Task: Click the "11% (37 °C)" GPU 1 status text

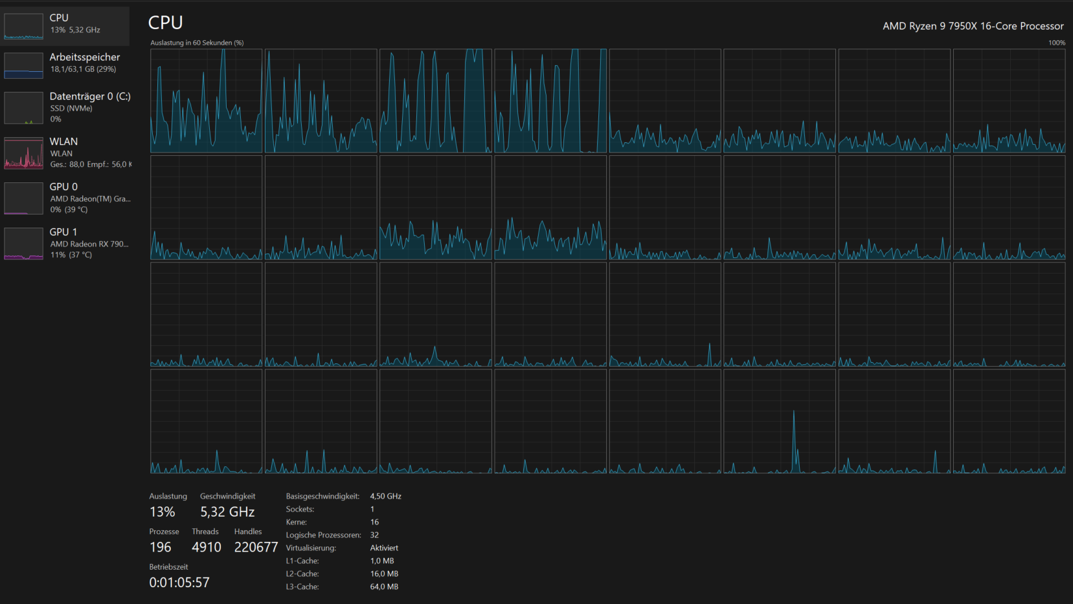Action: pos(71,255)
